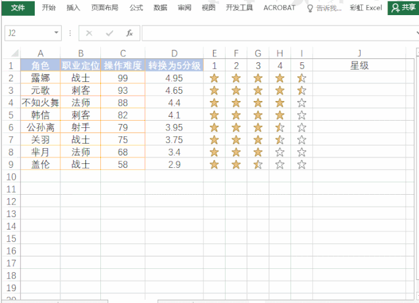
Task: Click the cell with value 2.9
Action: (x=174, y=165)
